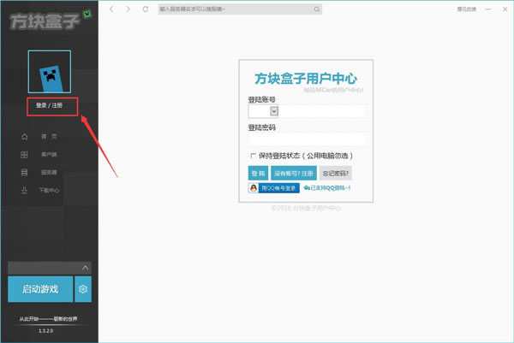Screen dimensions: 514x343
Task: Click the 没有账号?注册 register button
Action: 294,173
